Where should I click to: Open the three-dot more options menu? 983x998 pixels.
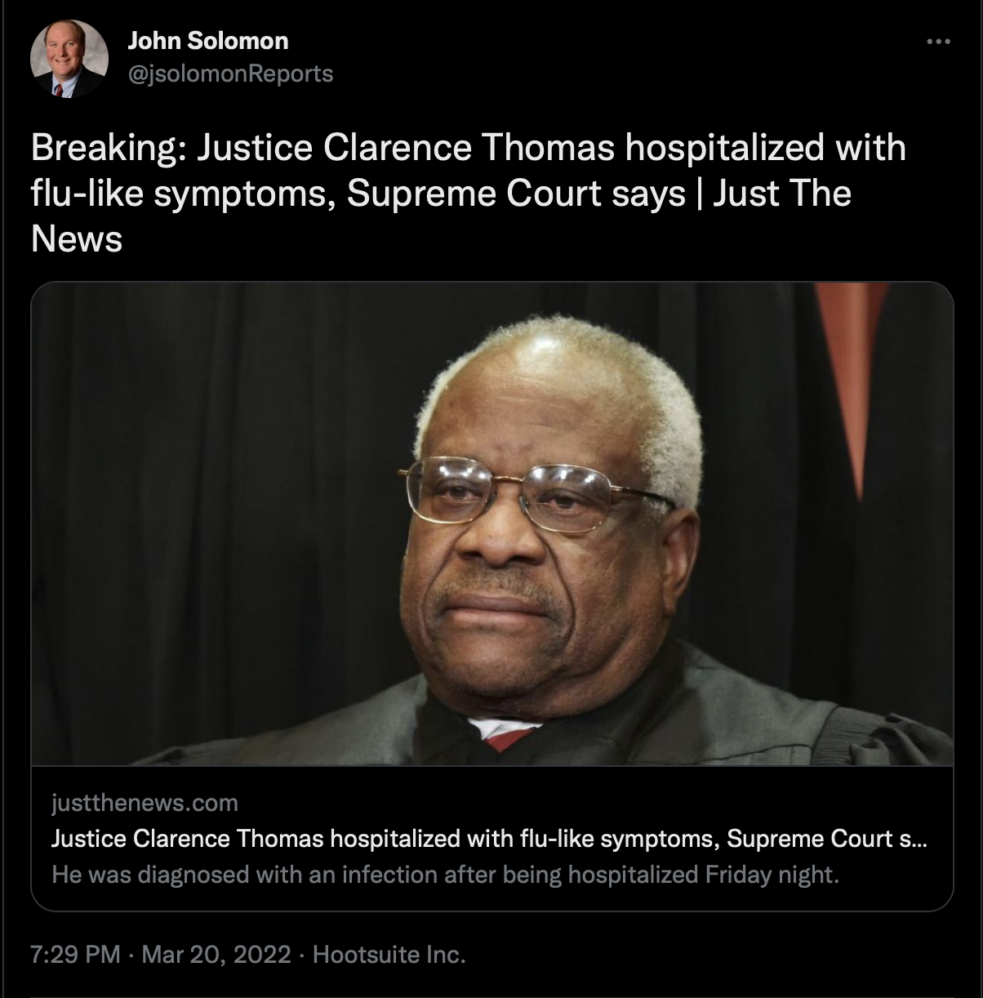(939, 41)
